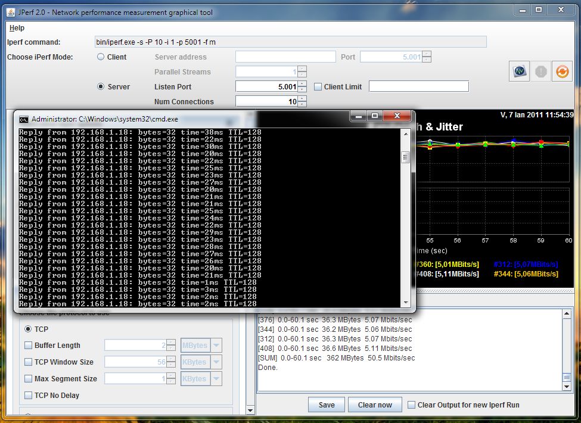Click the Client Limit text field
Image resolution: width=581 pixels, height=423 pixels.
pos(418,87)
